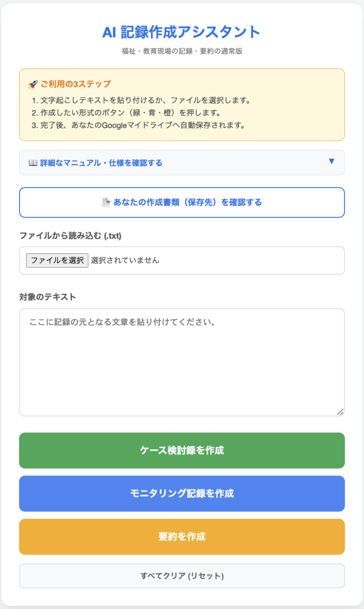Click the document icon on the saved-documents button
The image size is (364, 609).
pyautogui.click(x=106, y=203)
